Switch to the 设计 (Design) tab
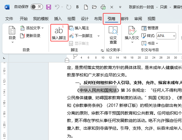This screenshot has height=140, width=182. pyautogui.click(x=85, y=19)
